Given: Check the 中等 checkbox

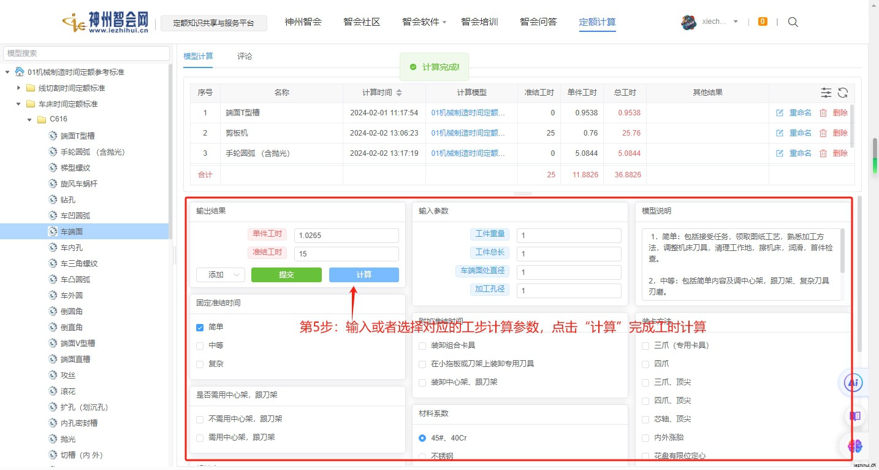Looking at the screenshot, I should pos(200,346).
